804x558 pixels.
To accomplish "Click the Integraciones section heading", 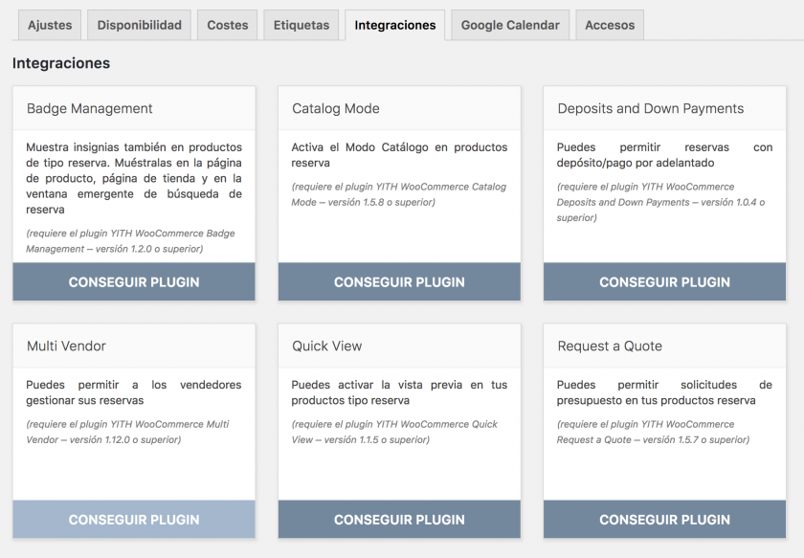I will coord(61,63).
